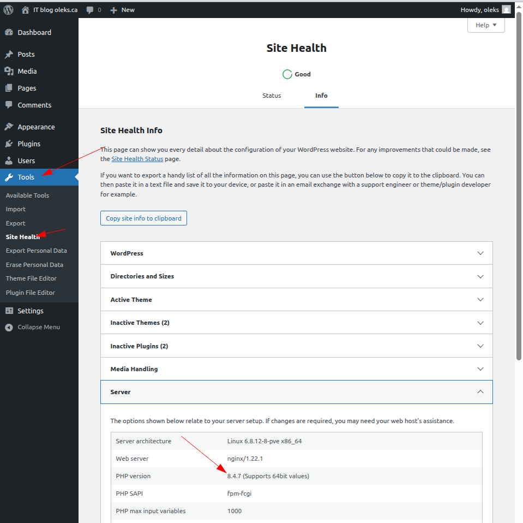523x523 pixels.
Task: Click the Media library icon
Action: pyautogui.click(x=9, y=71)
